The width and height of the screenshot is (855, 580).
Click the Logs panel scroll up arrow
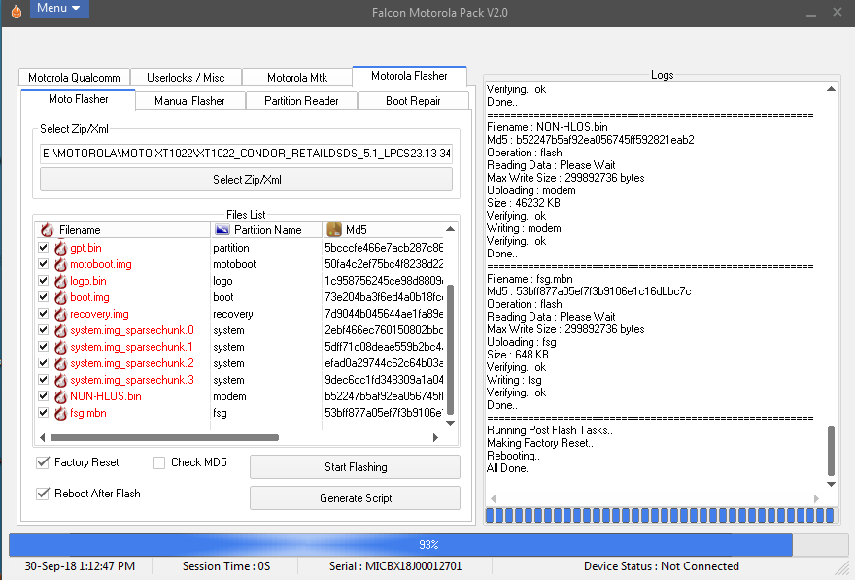pyautogui.click(x=831, y=88)
